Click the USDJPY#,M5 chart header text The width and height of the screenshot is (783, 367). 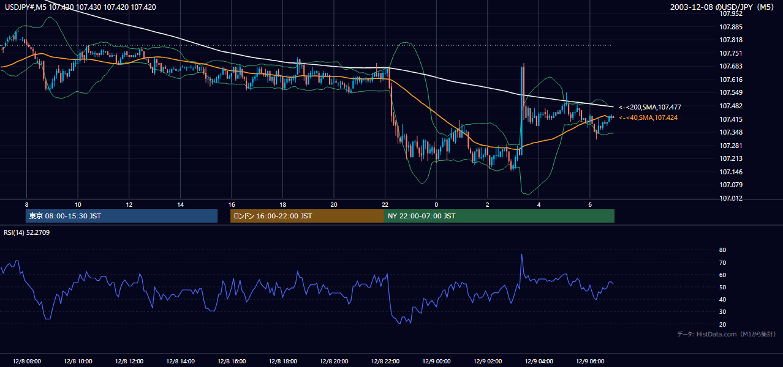click(x=80, y=7)
